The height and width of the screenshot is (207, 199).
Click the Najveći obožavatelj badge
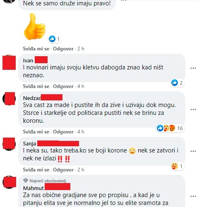click(x=45, y=181)
